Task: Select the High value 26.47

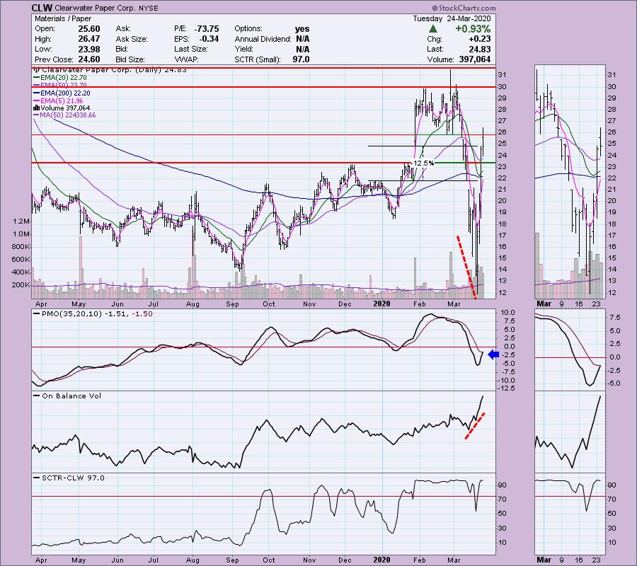Action: pyautogui.click(x=89, y=39)
